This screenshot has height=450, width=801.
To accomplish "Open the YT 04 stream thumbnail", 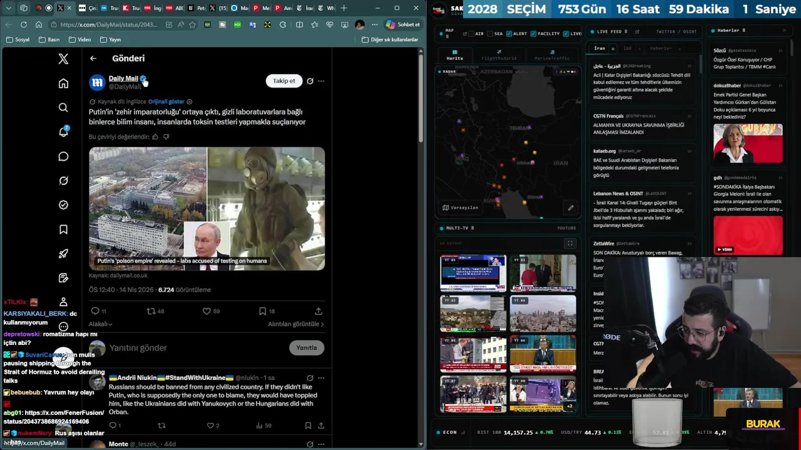I will pos(543,313).
